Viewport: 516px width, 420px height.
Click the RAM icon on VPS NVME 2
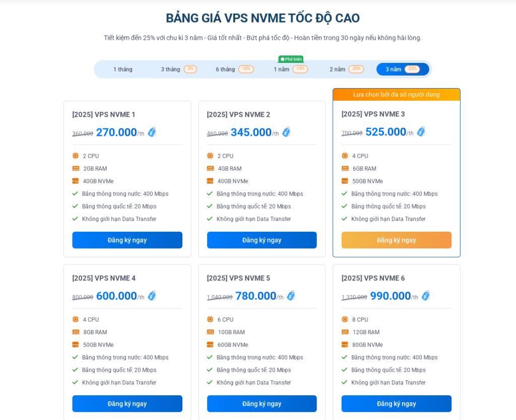(209, 168)
